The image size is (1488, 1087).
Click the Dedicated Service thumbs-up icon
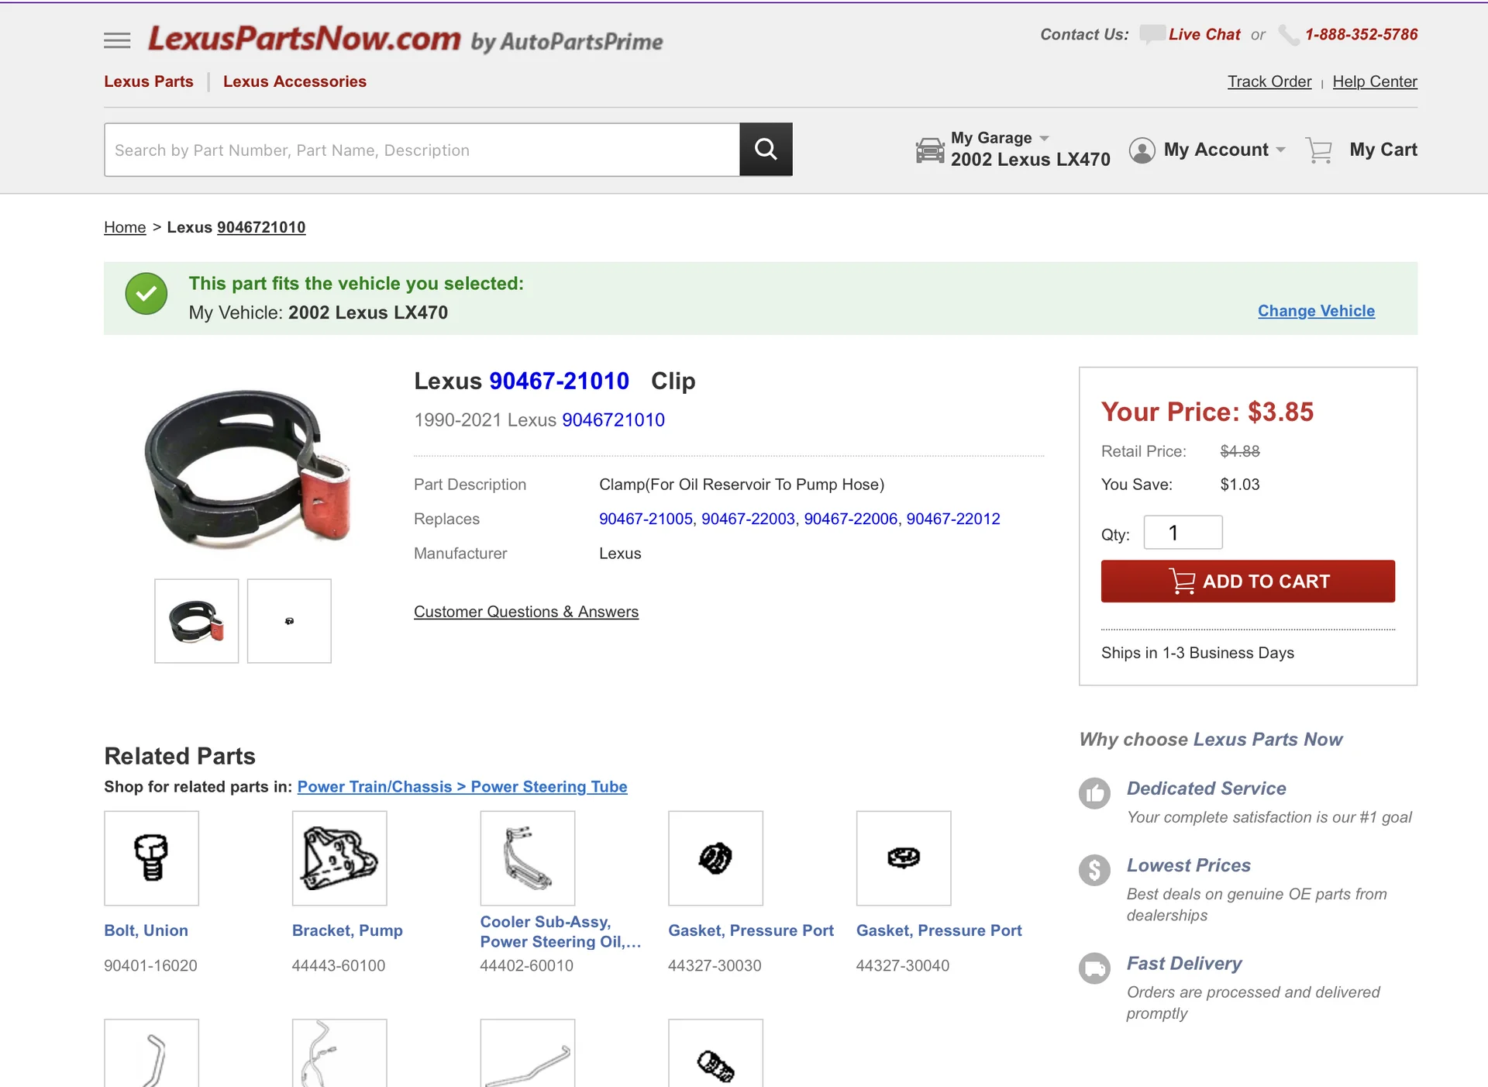click(x=1094, y=793)
